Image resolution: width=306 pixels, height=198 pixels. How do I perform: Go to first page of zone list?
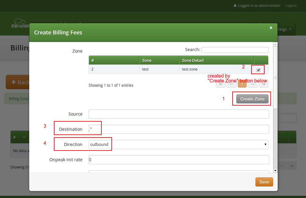coord(221,84)
